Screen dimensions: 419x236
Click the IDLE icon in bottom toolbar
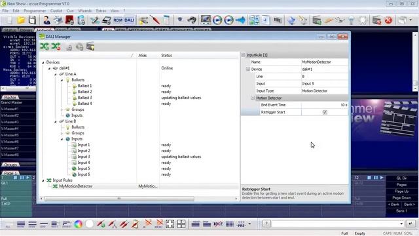[218, 224]
